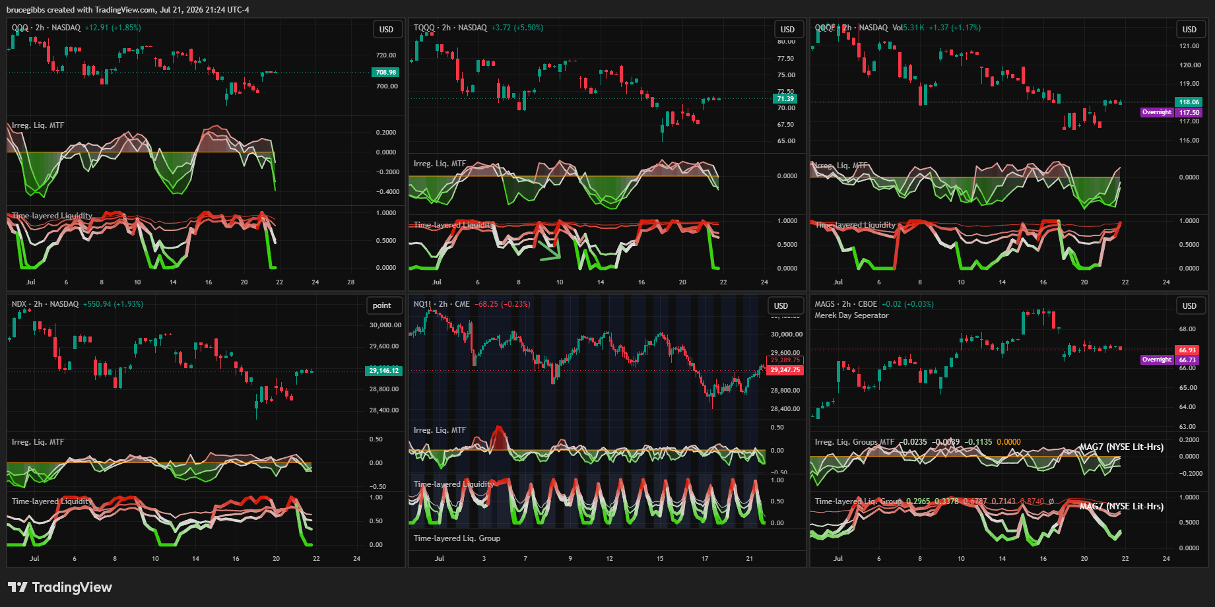Select the Irreg. Liq. MTF legend on QQQE chart
This screenshot has width=1215, height=607.
click(841, 166)
